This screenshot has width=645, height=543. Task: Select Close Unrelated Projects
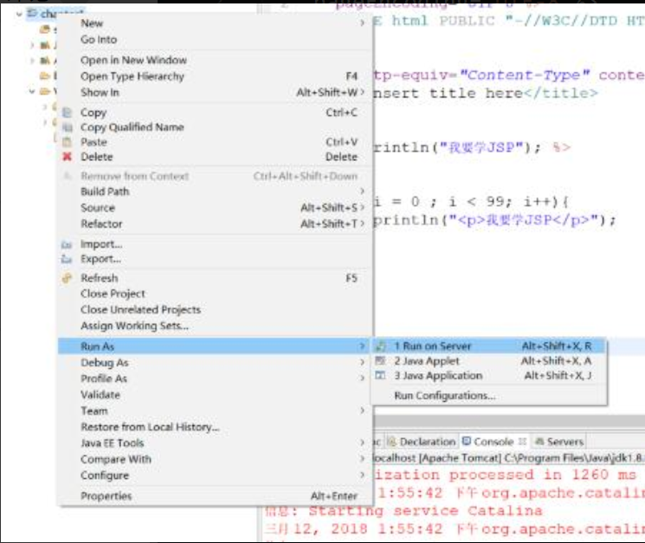tap(215, 310)
